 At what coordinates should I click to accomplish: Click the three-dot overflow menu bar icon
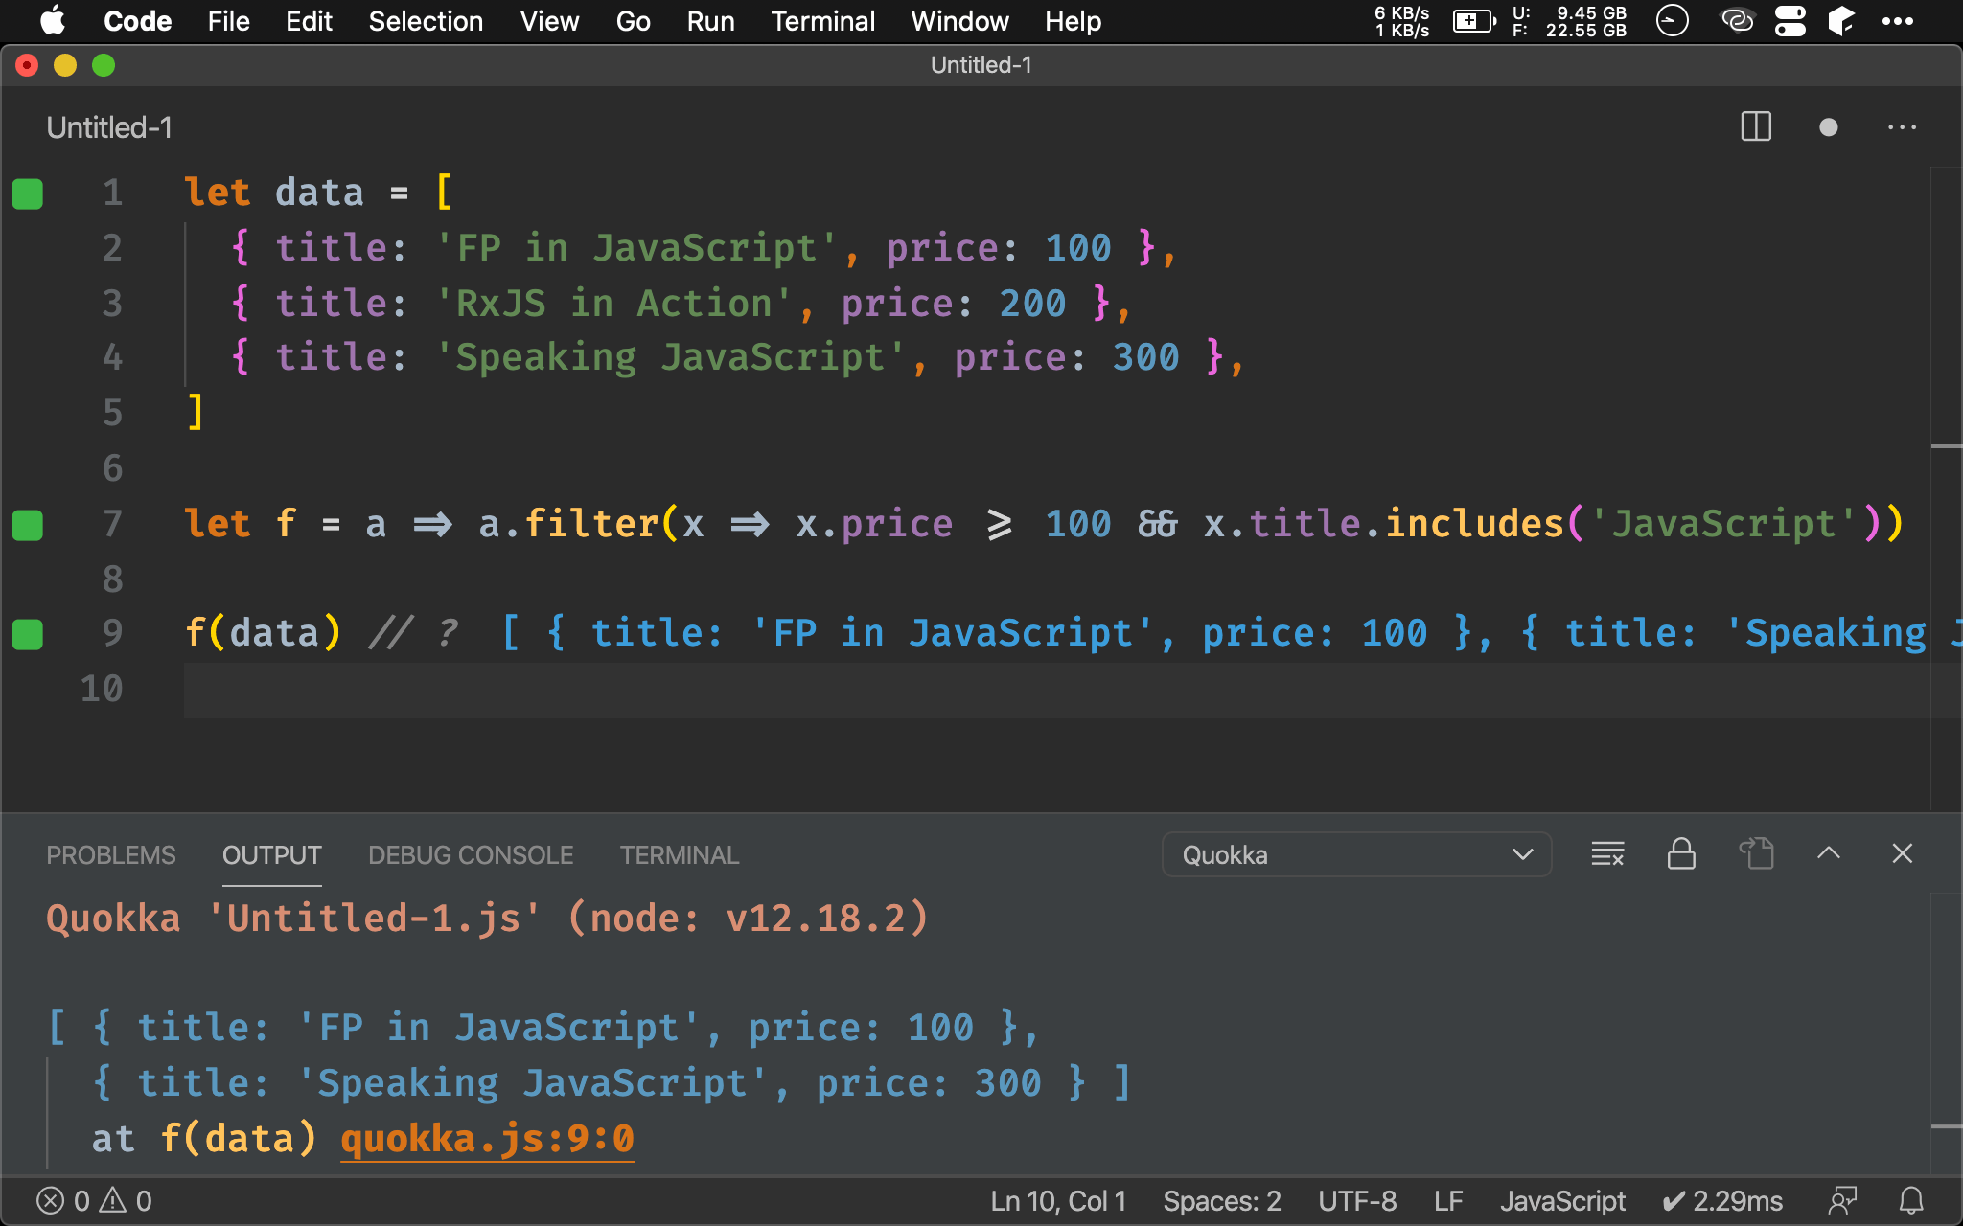coord(1897,21)
